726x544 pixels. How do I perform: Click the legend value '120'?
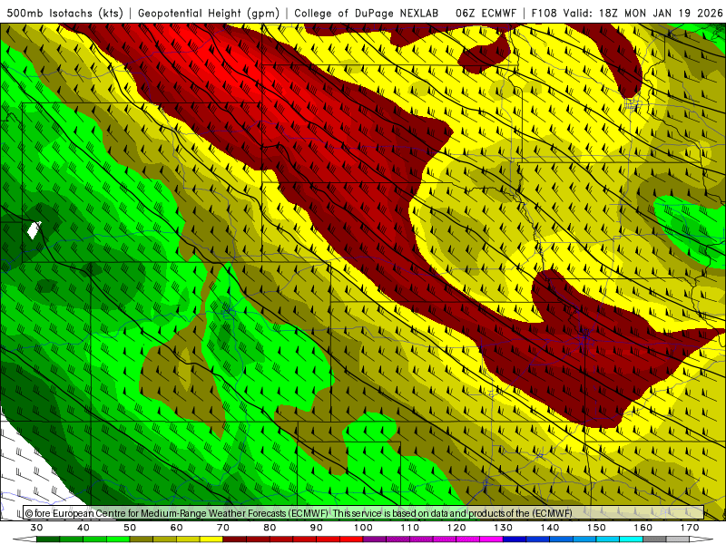pos(456,528)
